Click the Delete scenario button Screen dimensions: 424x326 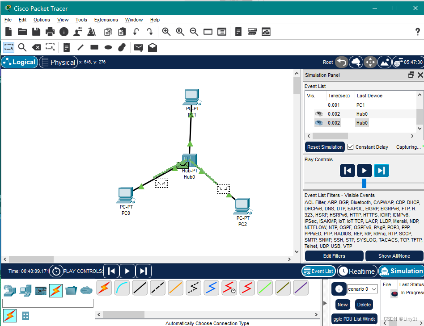tap(364, 305)
